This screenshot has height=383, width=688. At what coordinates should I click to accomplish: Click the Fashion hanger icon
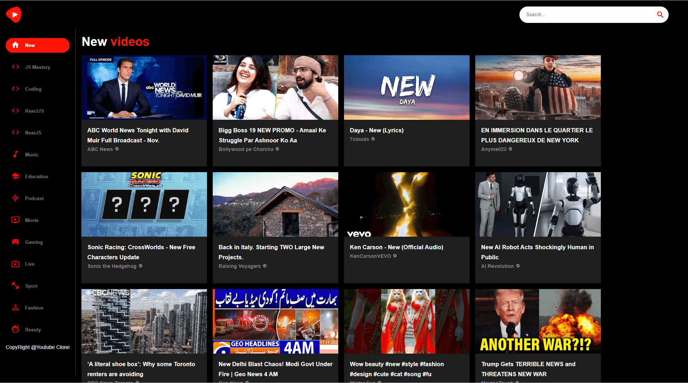(15, 308)
